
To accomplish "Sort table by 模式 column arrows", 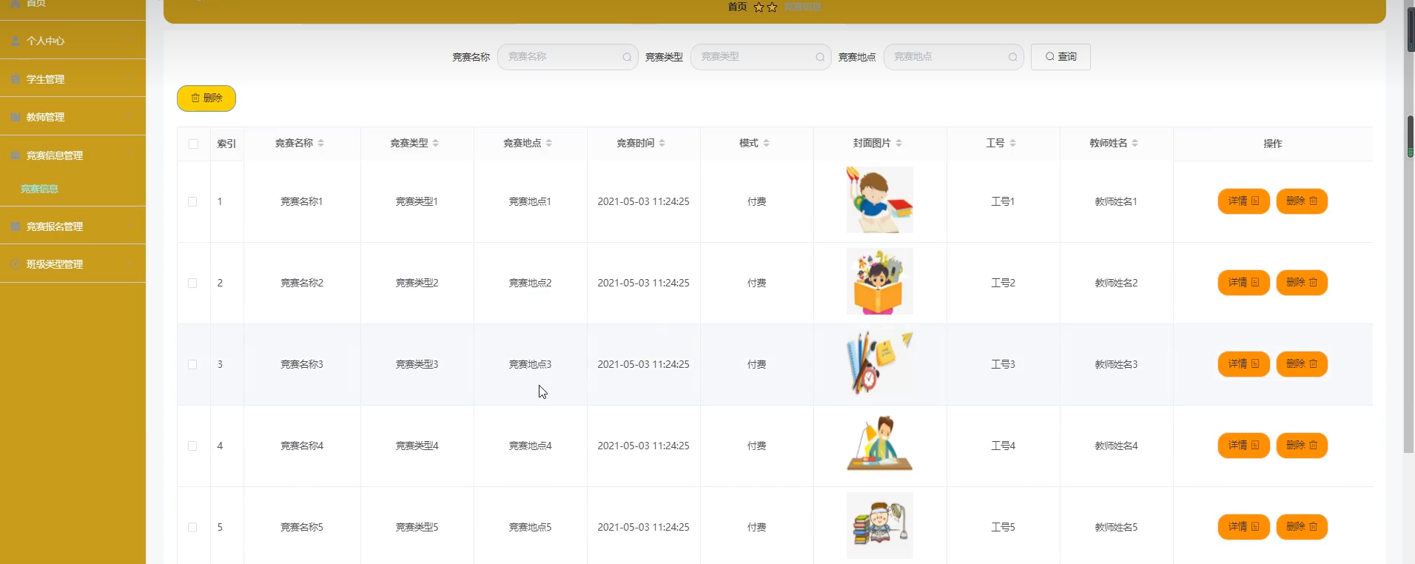I will [x=766, y=143].
